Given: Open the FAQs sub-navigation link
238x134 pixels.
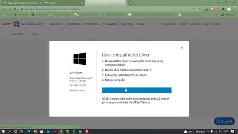Looking at the screenshot, I should [34, 34].
